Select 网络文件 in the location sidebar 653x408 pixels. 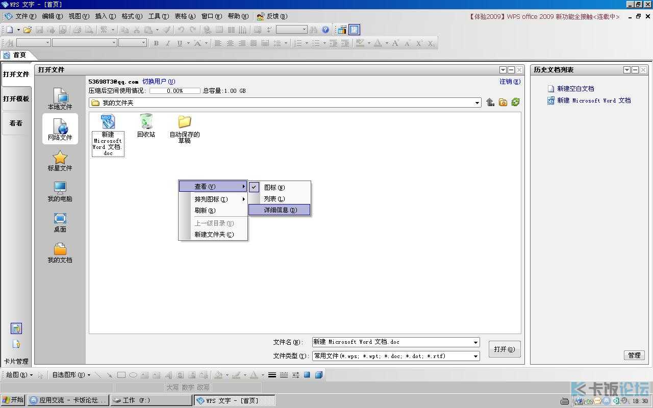pos(60,129)
